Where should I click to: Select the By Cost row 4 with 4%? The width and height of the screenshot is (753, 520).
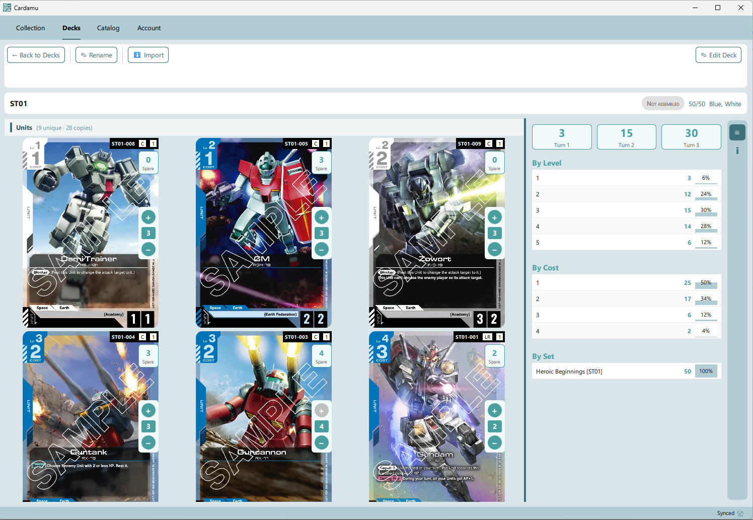627,331
